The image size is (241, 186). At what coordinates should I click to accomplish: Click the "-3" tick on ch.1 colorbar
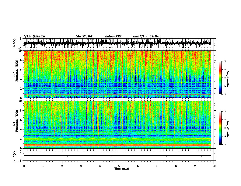224,61
